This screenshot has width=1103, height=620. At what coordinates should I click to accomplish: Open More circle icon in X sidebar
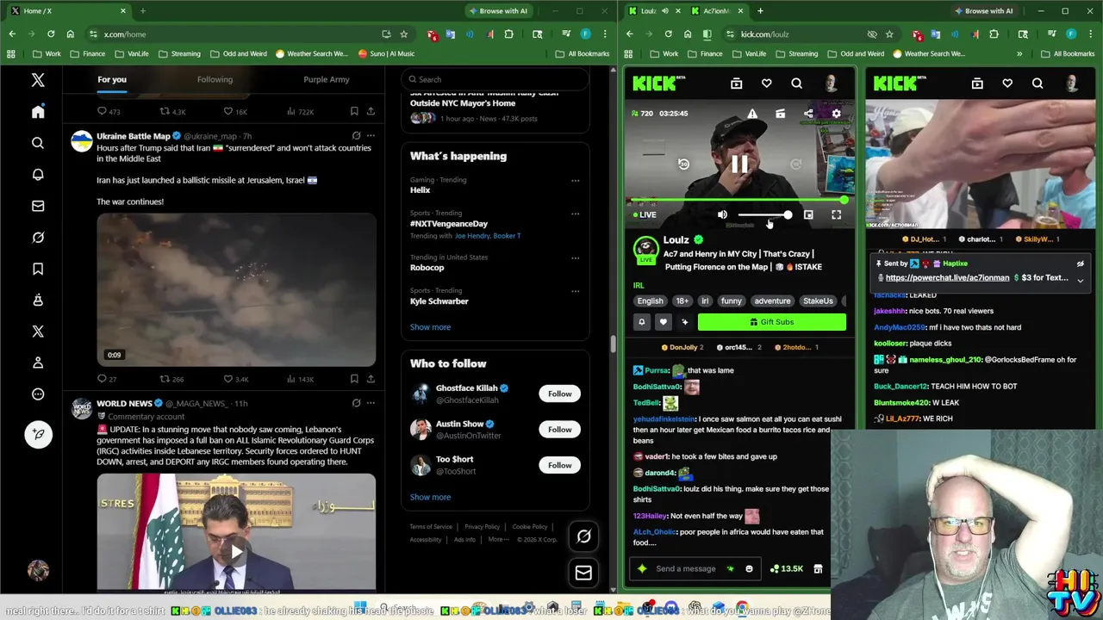(x=38, y=394)
